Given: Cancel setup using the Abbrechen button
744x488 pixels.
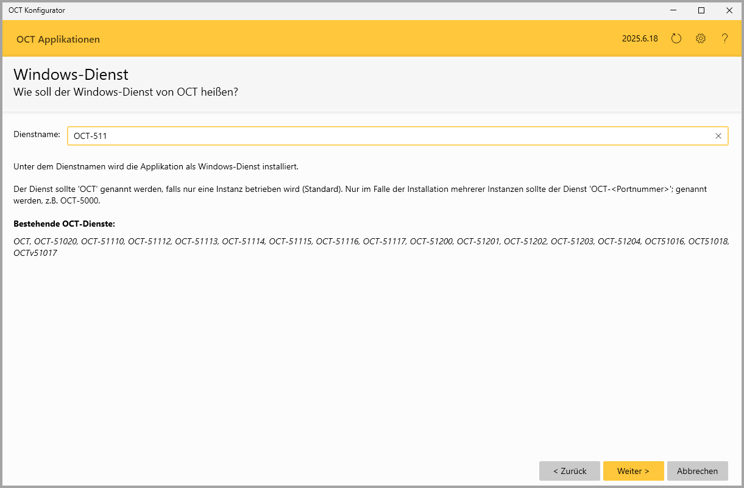Looking at the screenshot, I should (x=697, y=471).
